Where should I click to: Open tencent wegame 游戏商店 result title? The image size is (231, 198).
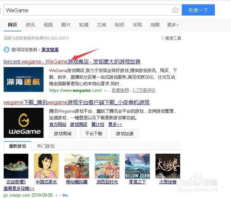point(72,62)
